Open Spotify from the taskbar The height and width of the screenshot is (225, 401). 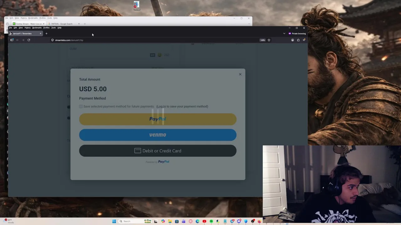click(211, 221)
